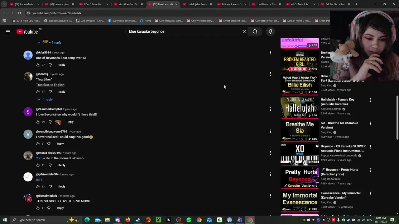399x224 pixels.
Task: Open the options menu for @naomij.'s comment
Action: [270, 74]
